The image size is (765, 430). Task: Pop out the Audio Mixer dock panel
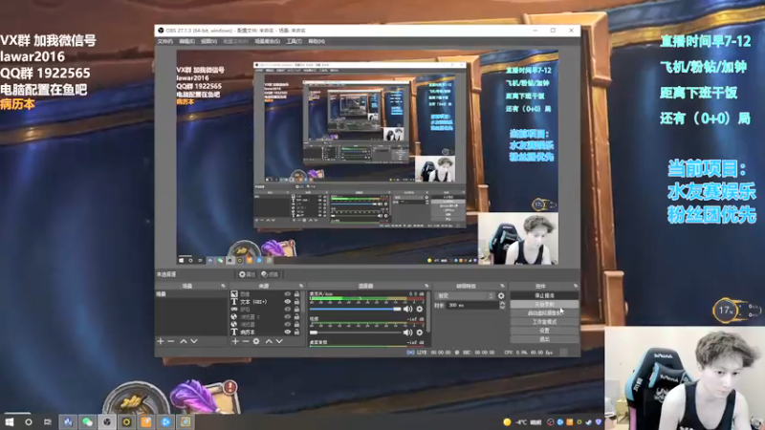tap(426, 286)
